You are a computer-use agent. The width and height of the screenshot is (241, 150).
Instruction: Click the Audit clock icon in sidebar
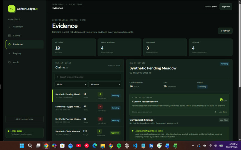pyautogui.click(x=9, y=62)
